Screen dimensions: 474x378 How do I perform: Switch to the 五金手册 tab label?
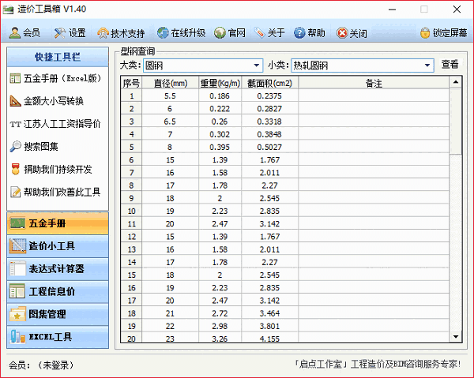[x=47, y=223]
